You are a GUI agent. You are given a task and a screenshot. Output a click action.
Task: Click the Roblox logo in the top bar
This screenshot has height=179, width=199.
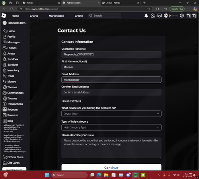click(4, 16)
